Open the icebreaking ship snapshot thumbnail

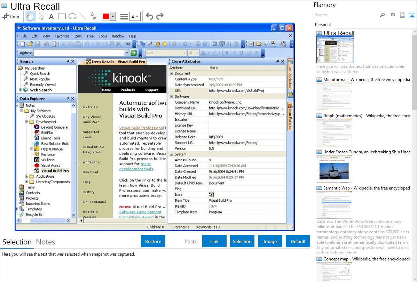tap(334, 169)
